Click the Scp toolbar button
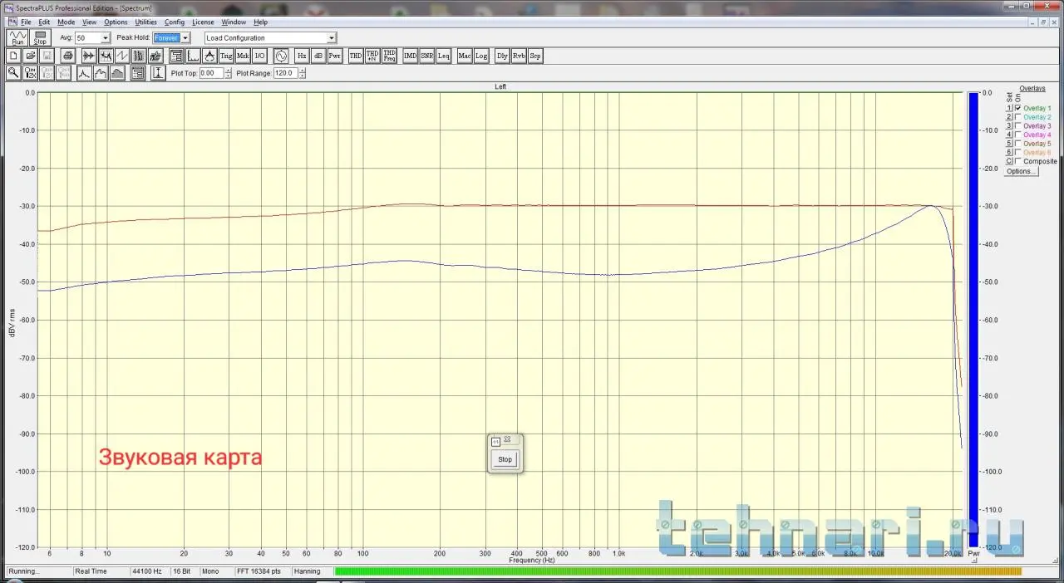Viewport: 1064px width, 583px height. (x=535, y=56)
